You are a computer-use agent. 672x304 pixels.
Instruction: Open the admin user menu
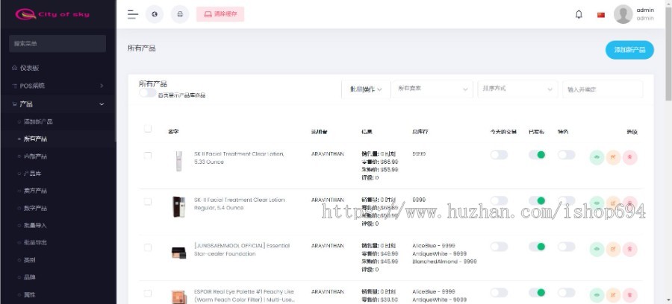(x=634, y=14)
